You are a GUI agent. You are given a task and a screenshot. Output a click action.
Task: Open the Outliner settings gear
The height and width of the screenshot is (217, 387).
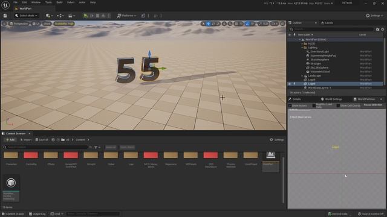click(x=383, y=30)
